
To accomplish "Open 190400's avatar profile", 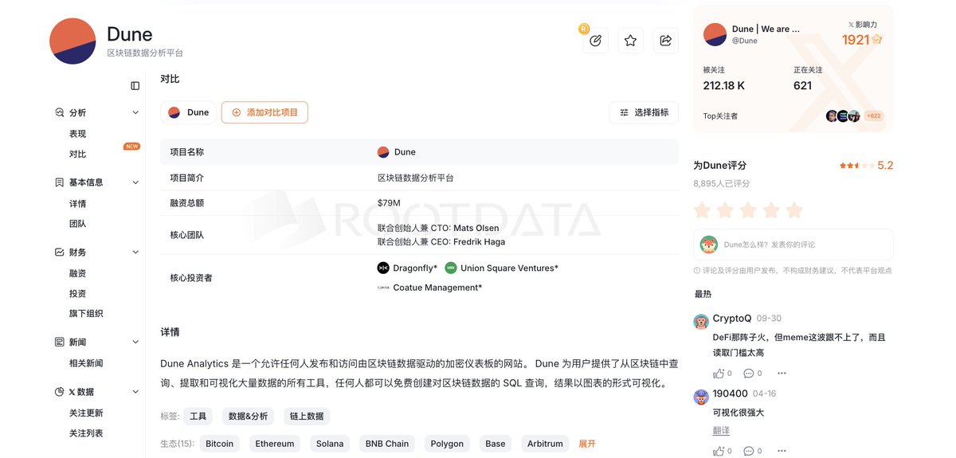I will (x=701, y=397).
